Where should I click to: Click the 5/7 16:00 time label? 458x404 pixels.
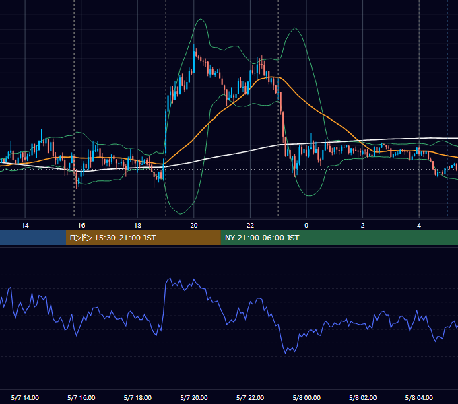coord(81,397)
